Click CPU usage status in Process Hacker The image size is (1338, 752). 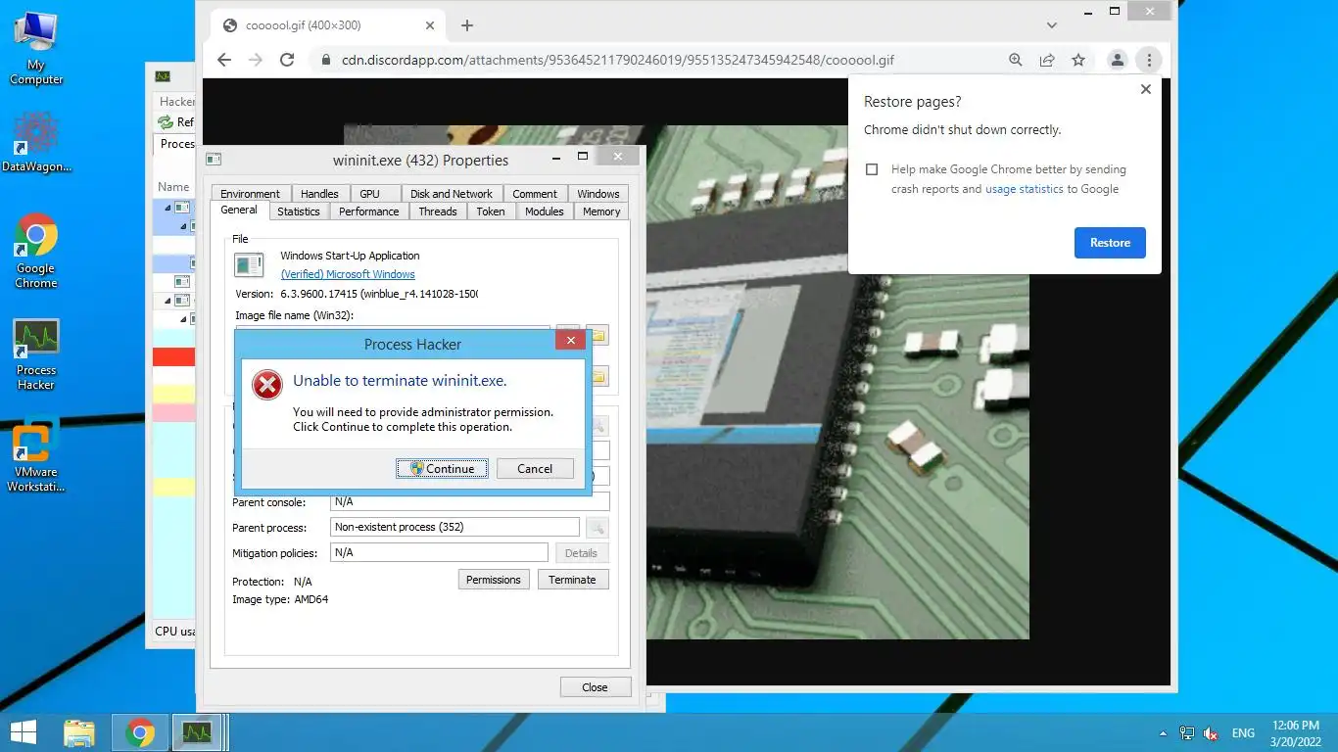tap(174, 632)
